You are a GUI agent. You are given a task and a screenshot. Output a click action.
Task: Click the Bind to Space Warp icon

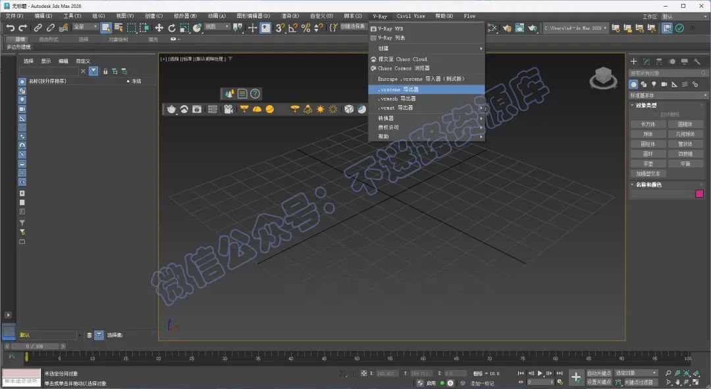tap(63, 28)
